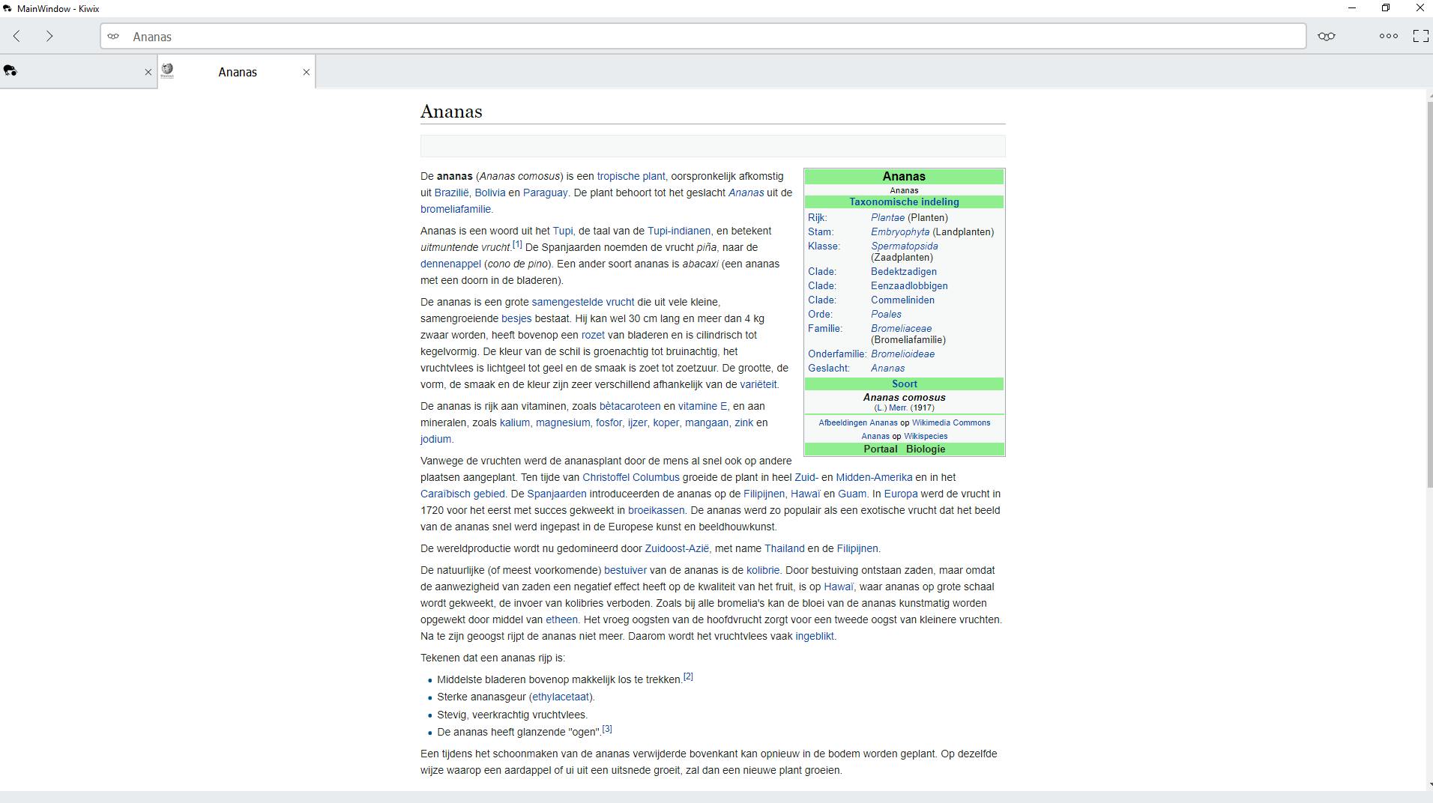Open the tropische plant link
Viewport: 1433px width, 803px height.
(631, 176)
